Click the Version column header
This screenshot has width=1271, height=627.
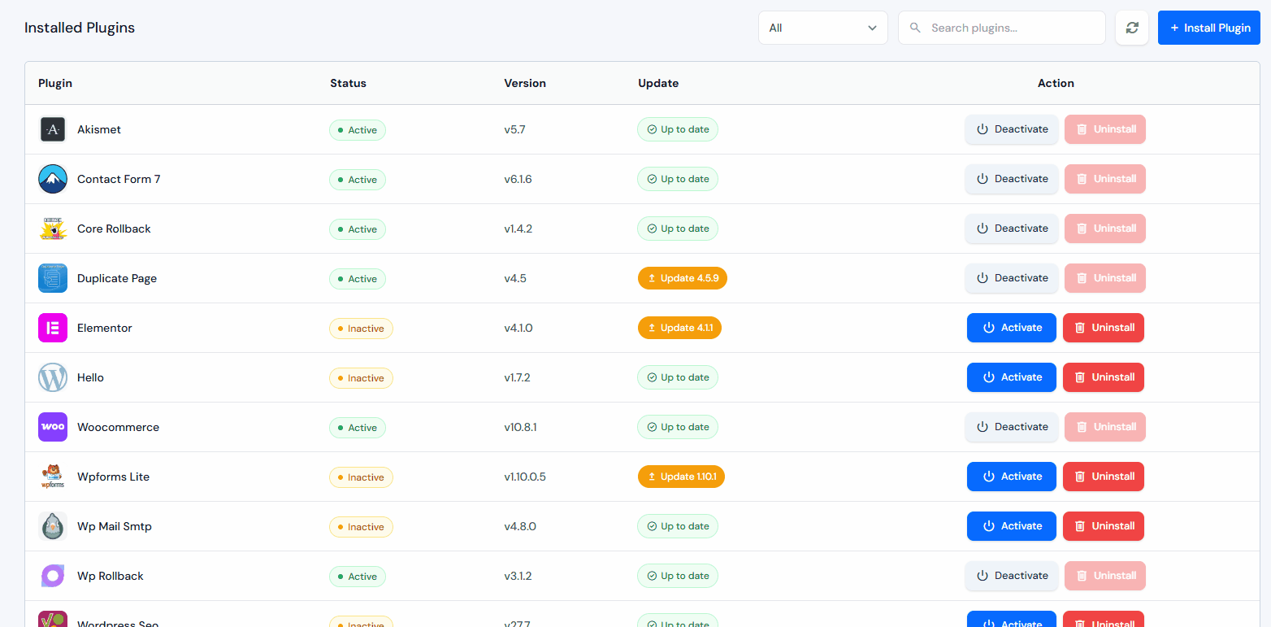(525, 83)
